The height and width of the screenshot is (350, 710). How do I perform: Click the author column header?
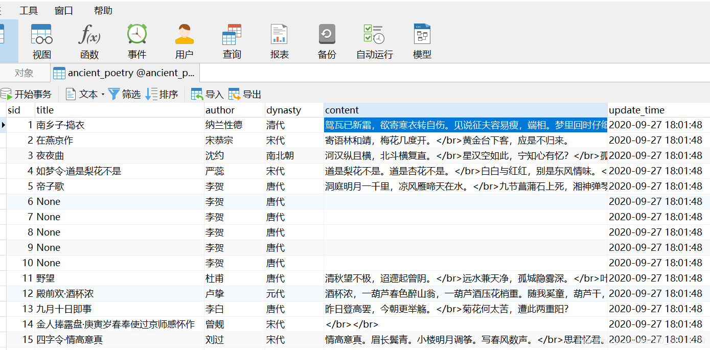point(235,110)
